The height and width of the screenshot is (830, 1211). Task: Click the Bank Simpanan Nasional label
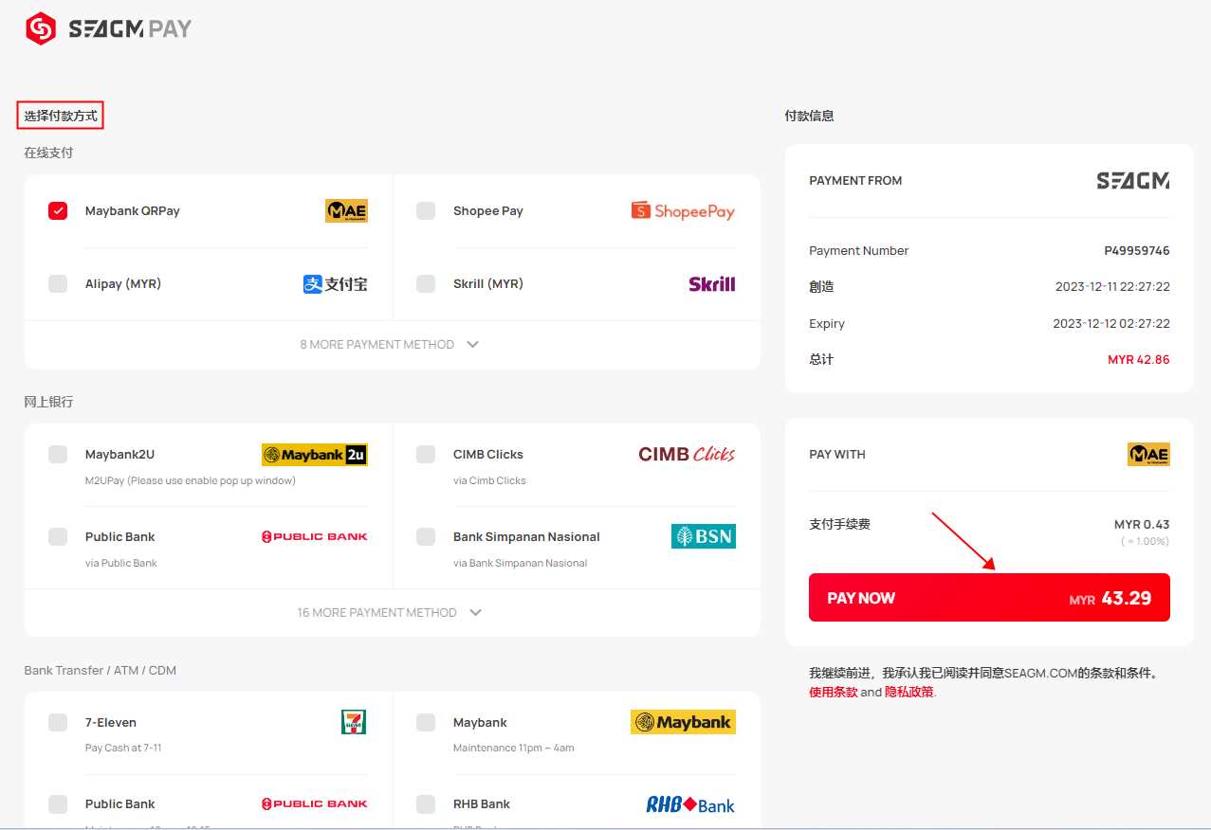coord(526,537)
